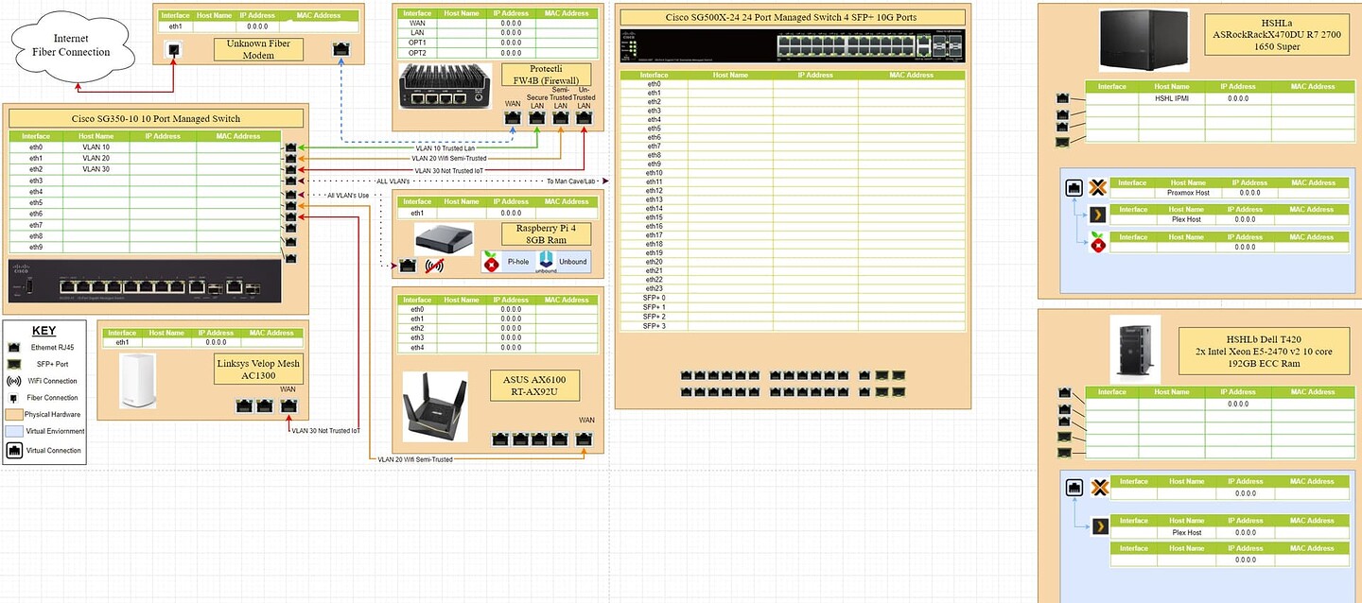Select the Ethernet RJ45 icon in the KEY legend
The image size is (1362, 603).
pos(14,347)
